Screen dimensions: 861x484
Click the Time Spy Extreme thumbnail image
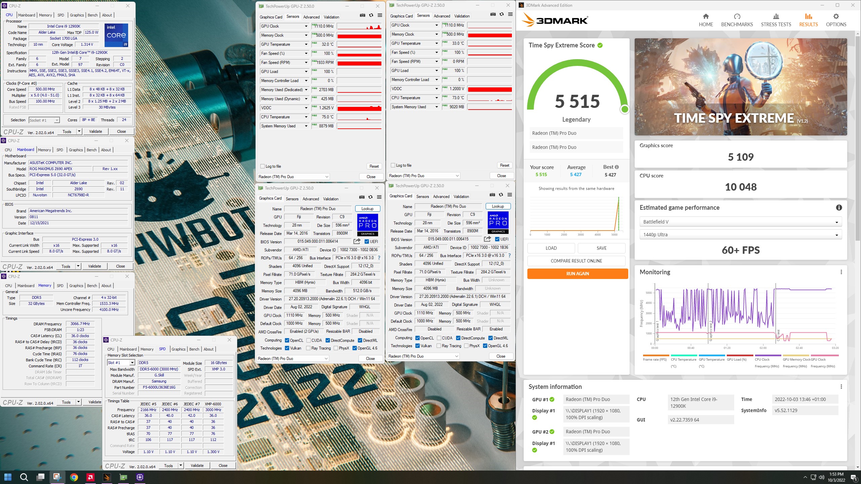(x=741, y=87)
